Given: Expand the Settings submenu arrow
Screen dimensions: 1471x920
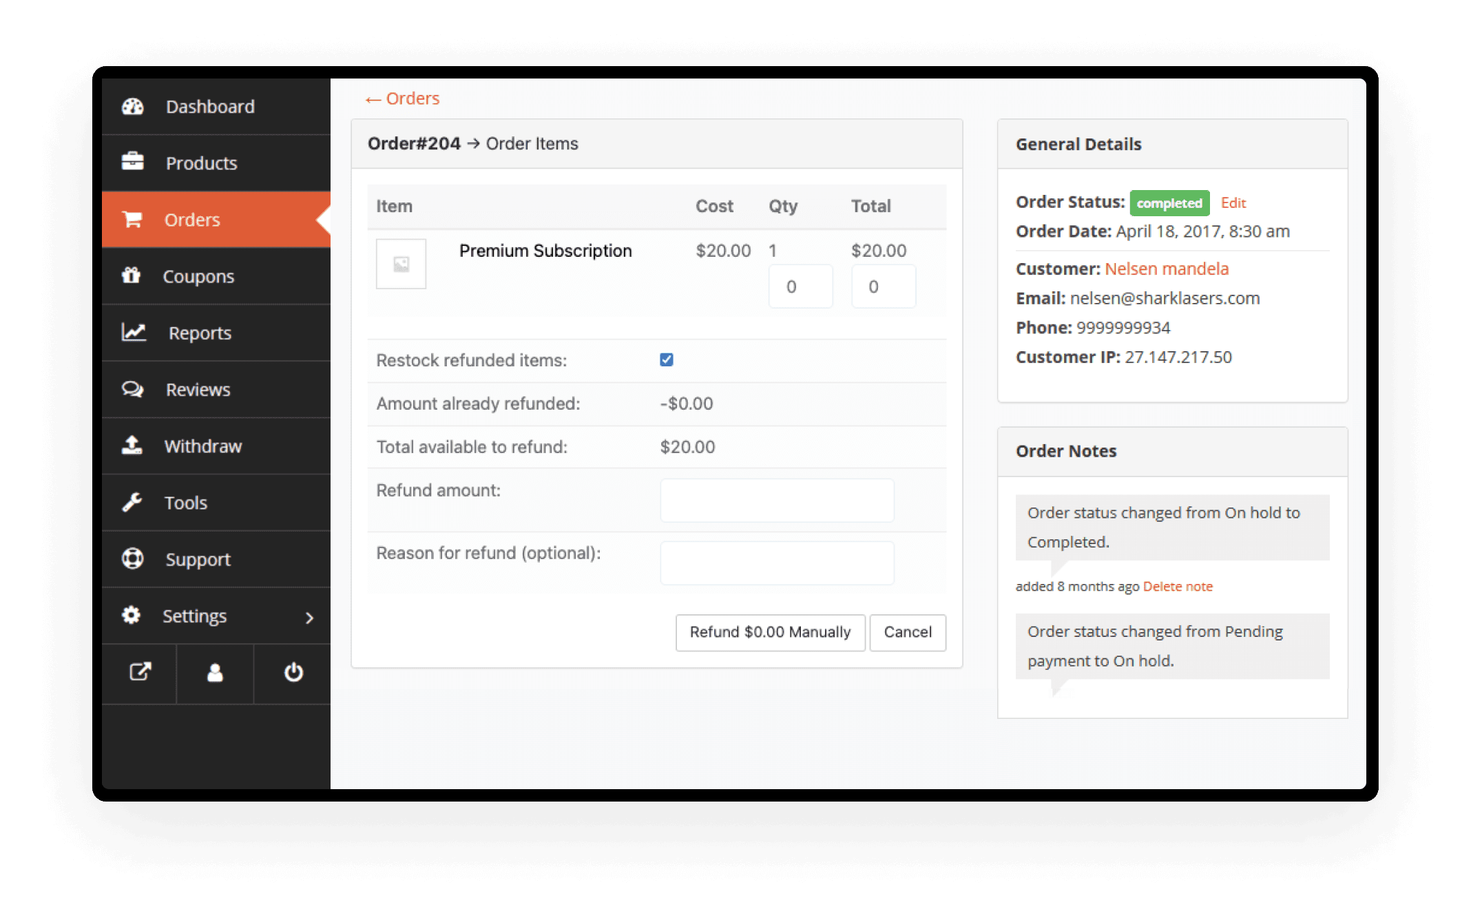Looking at the screenshot, I should click(309, 618).
